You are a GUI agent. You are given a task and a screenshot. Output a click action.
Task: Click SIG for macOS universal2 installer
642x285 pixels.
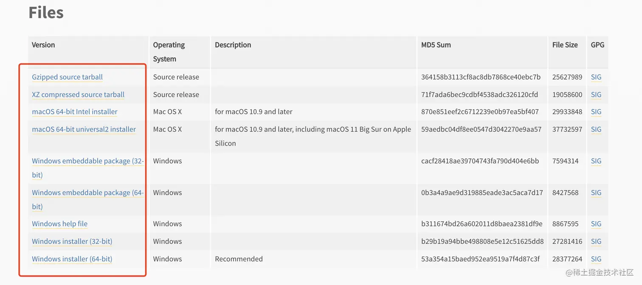[x=596, y=129]
